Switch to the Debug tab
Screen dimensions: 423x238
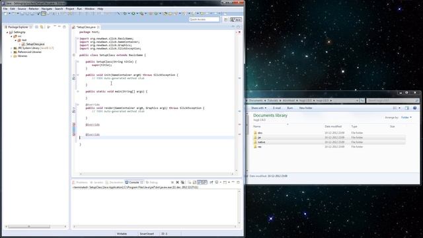point(151,182)
